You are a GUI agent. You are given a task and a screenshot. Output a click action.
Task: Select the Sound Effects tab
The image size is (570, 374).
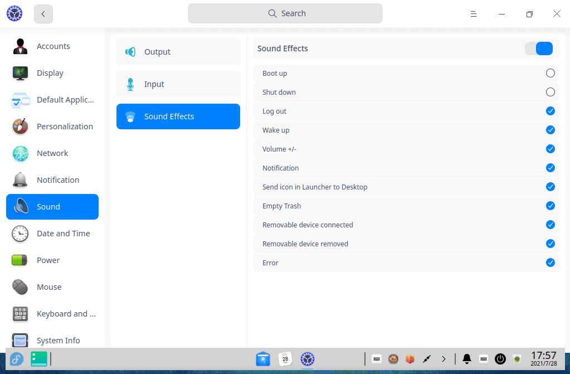point(178,116)
